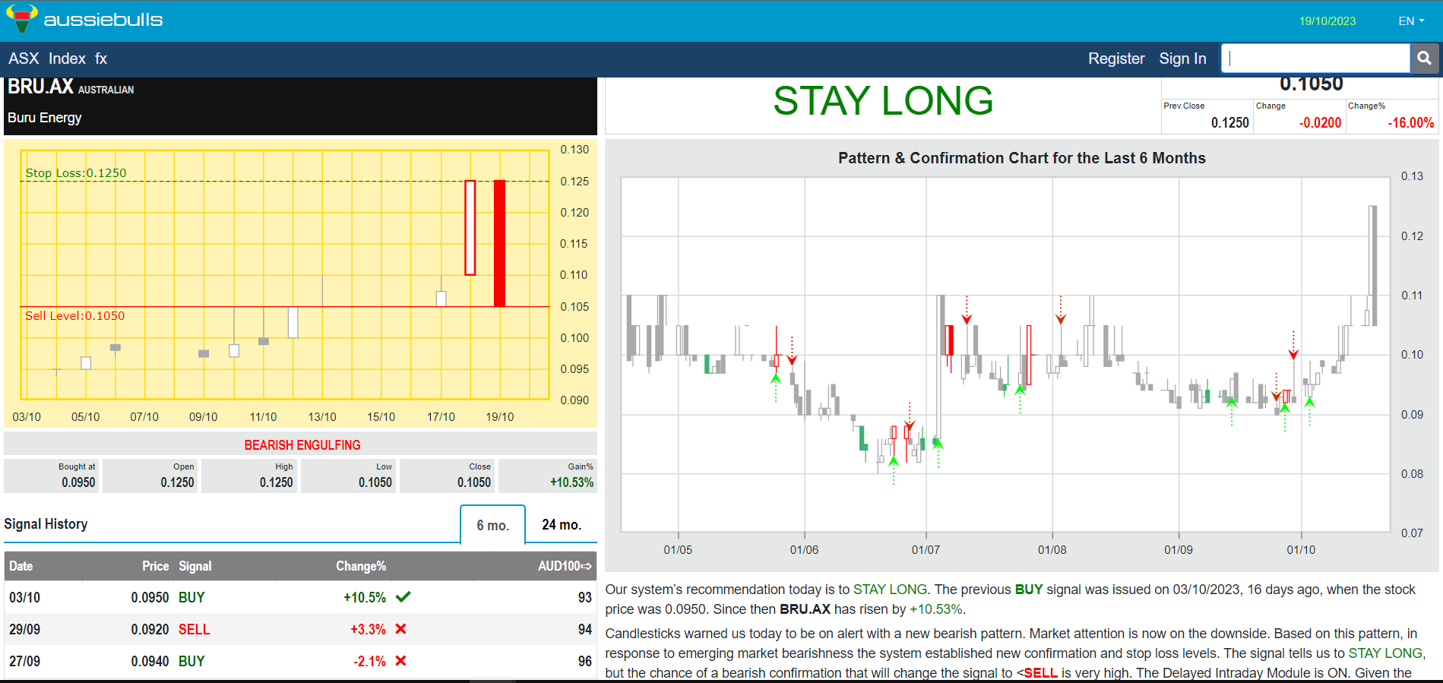Click the SELL signal in the 29/09 row

click(195, 630)
